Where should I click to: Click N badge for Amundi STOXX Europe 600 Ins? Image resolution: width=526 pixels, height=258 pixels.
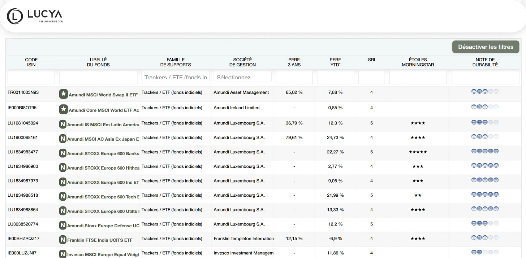[x=62, y=182]
